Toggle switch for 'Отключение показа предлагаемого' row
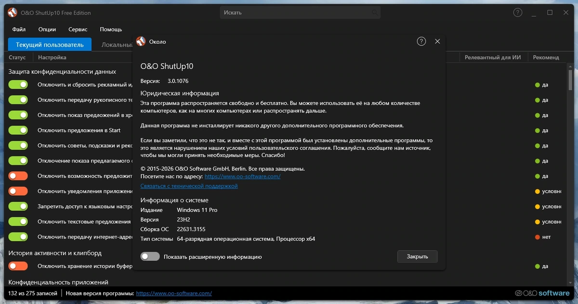Screen dimensions: 578x304 (x=18, y=161)
